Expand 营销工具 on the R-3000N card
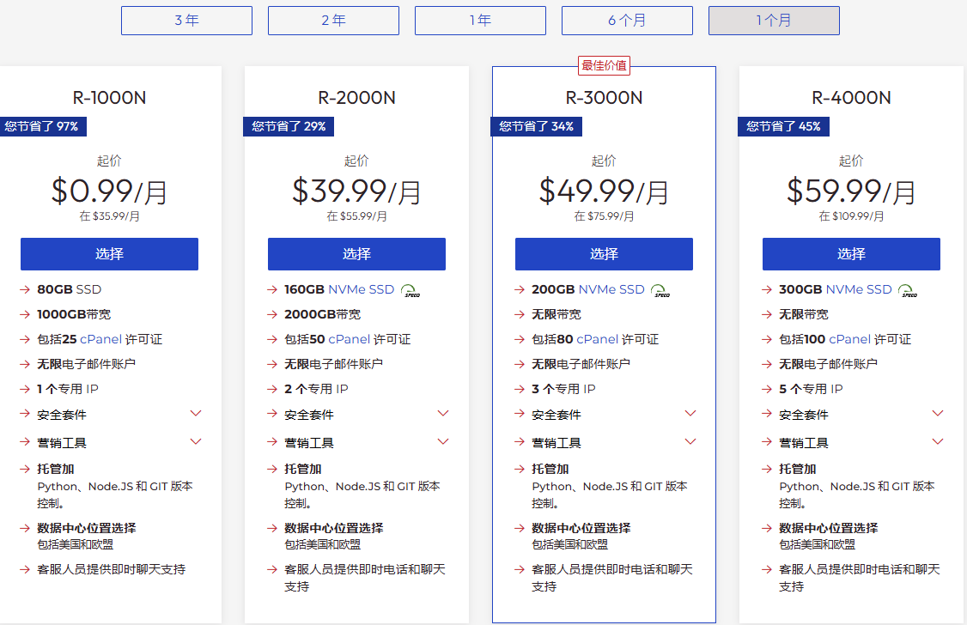This screenshot has height=625, width=967. [x=690, y=441]
